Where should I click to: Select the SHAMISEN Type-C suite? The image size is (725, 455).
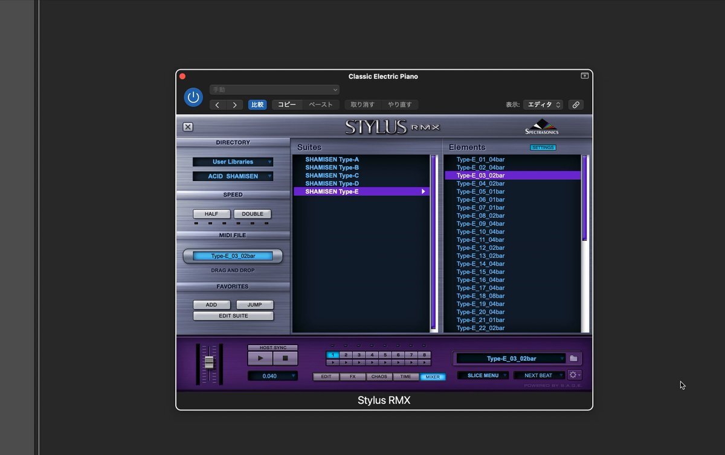[332, 176]
